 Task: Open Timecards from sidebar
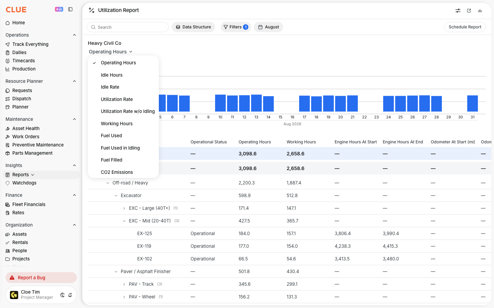(23, 61)
